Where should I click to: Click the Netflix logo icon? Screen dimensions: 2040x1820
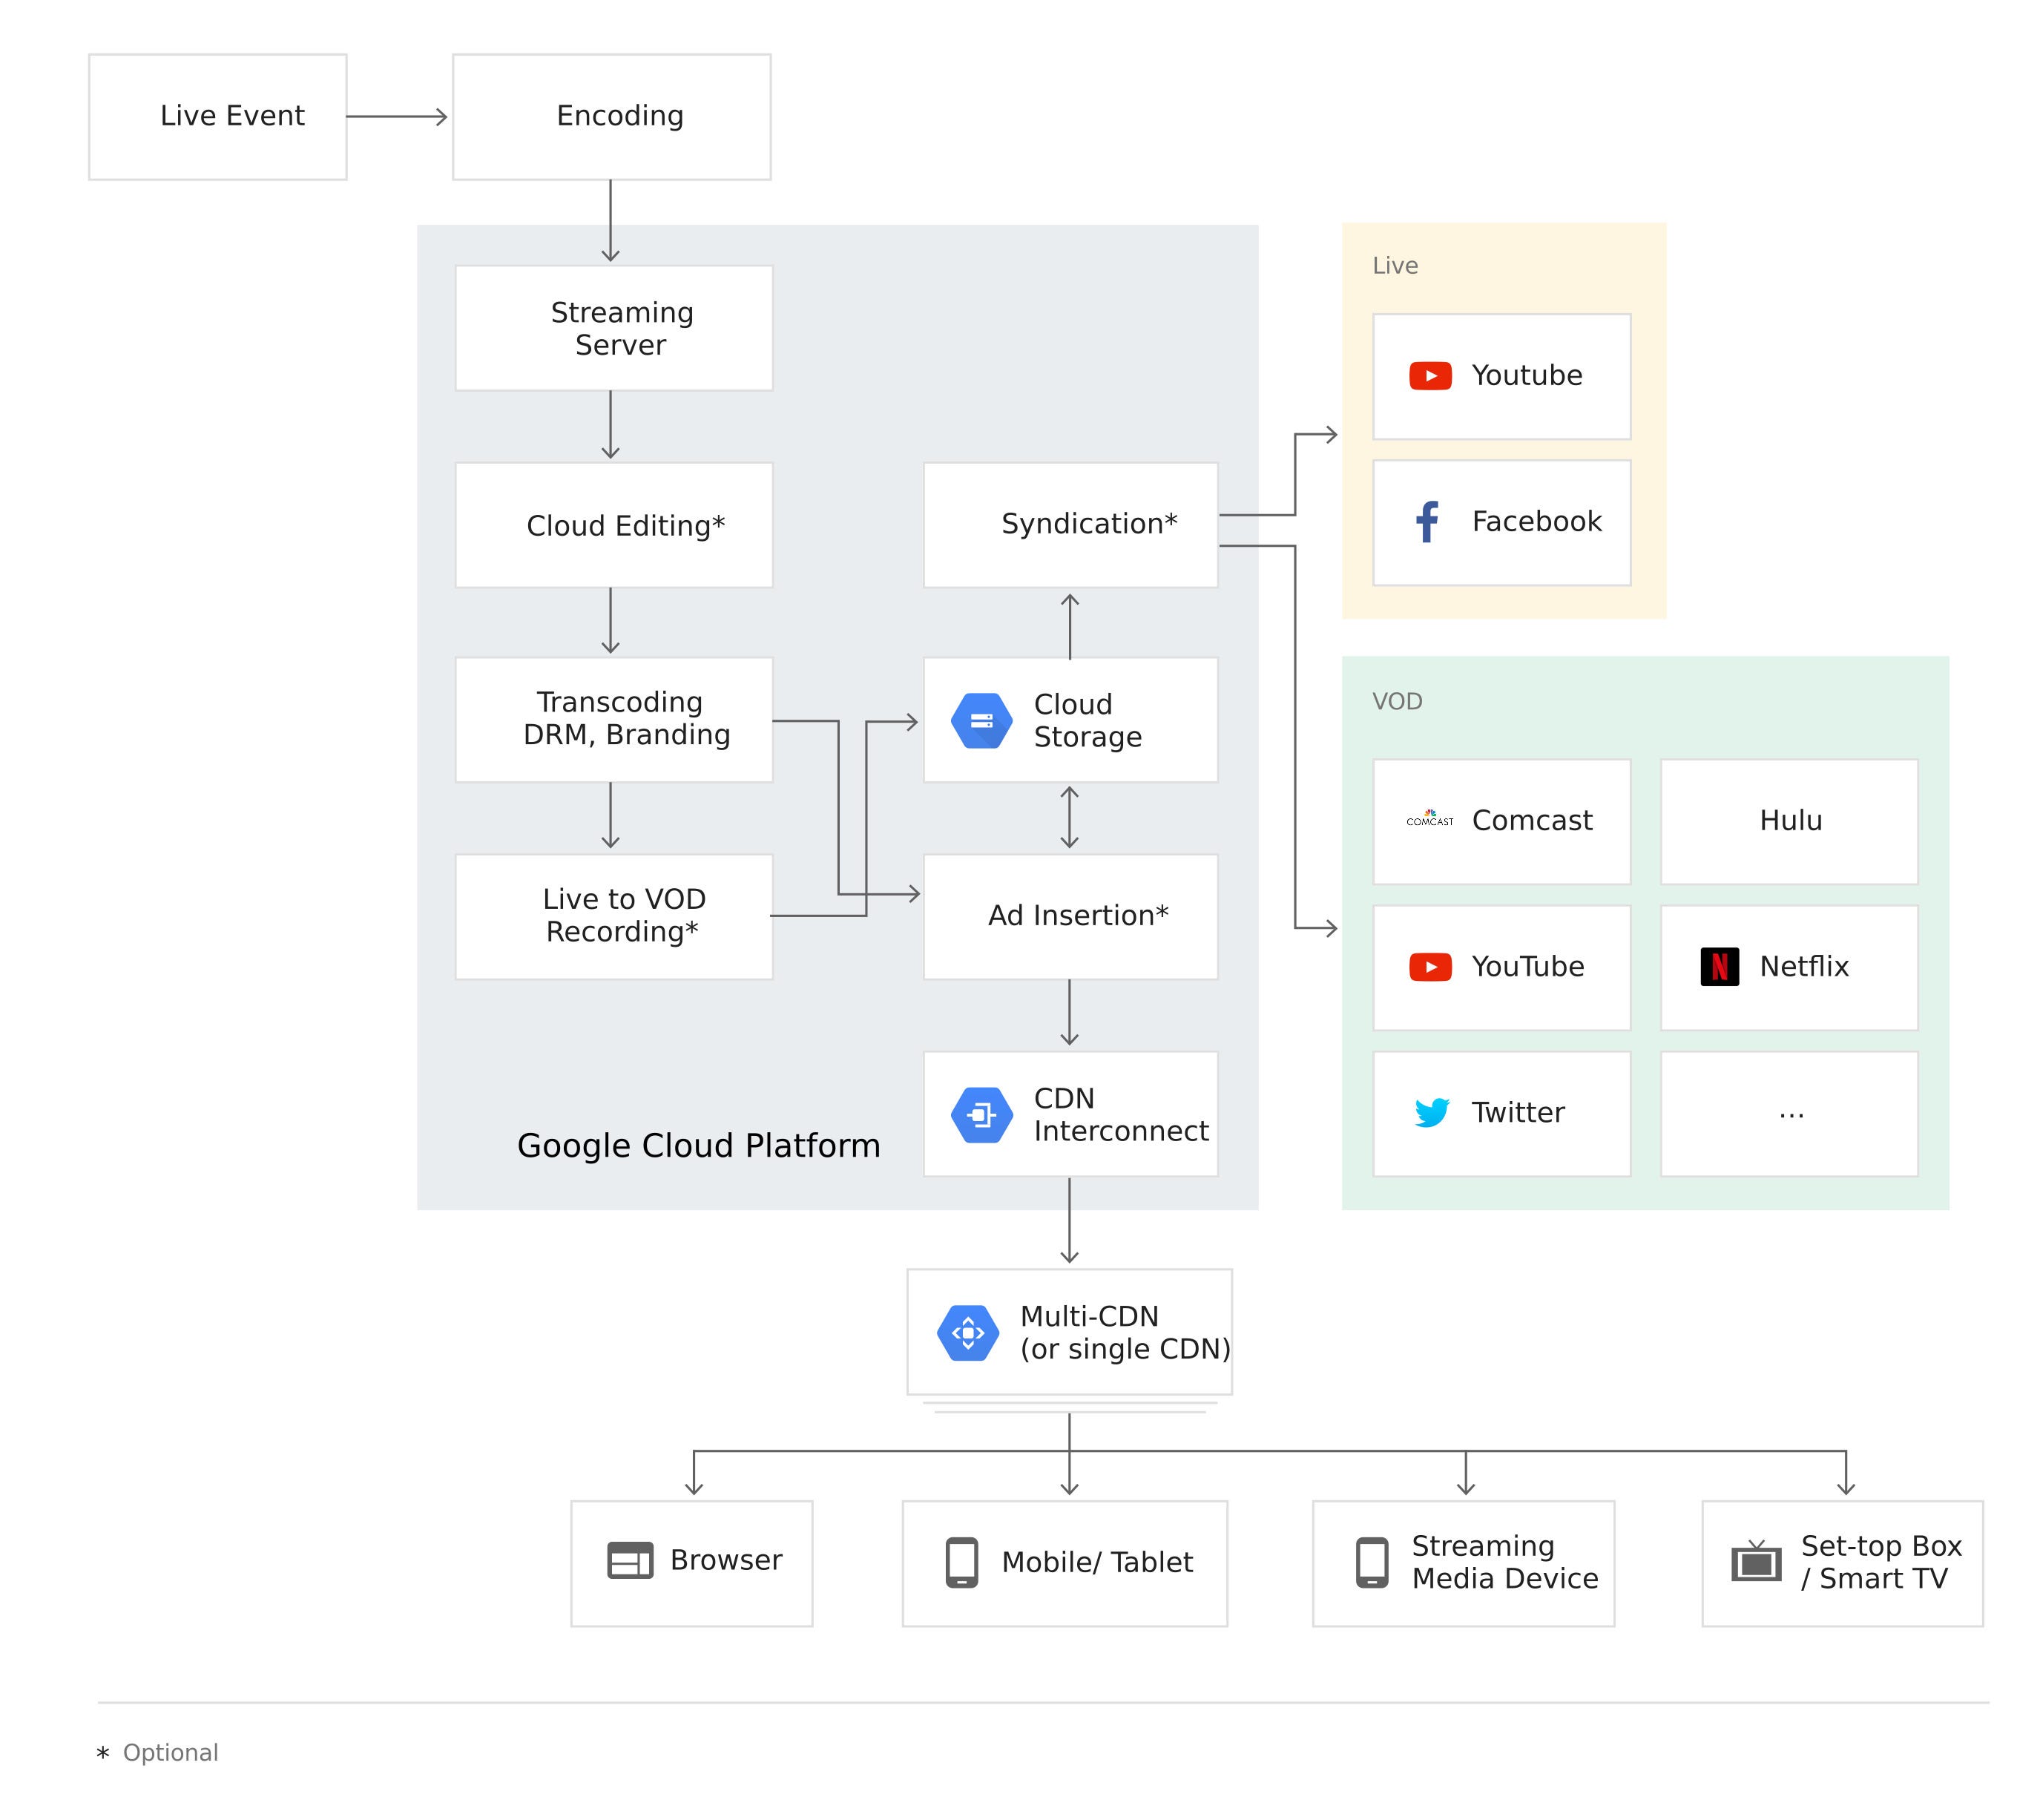[x=1719, y=966]
